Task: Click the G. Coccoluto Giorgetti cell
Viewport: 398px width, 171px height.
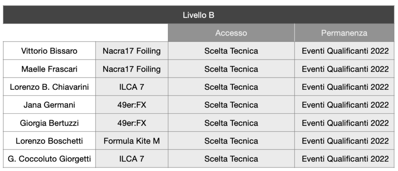Action: 49,159
